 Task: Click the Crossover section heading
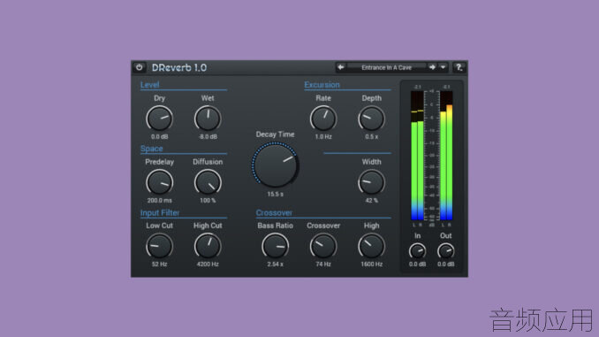coord(274,212)
